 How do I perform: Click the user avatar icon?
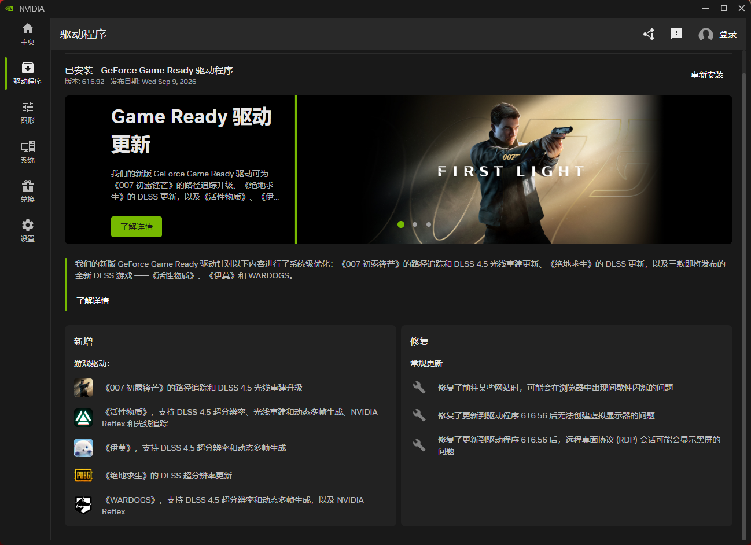(x=705, y=35)
